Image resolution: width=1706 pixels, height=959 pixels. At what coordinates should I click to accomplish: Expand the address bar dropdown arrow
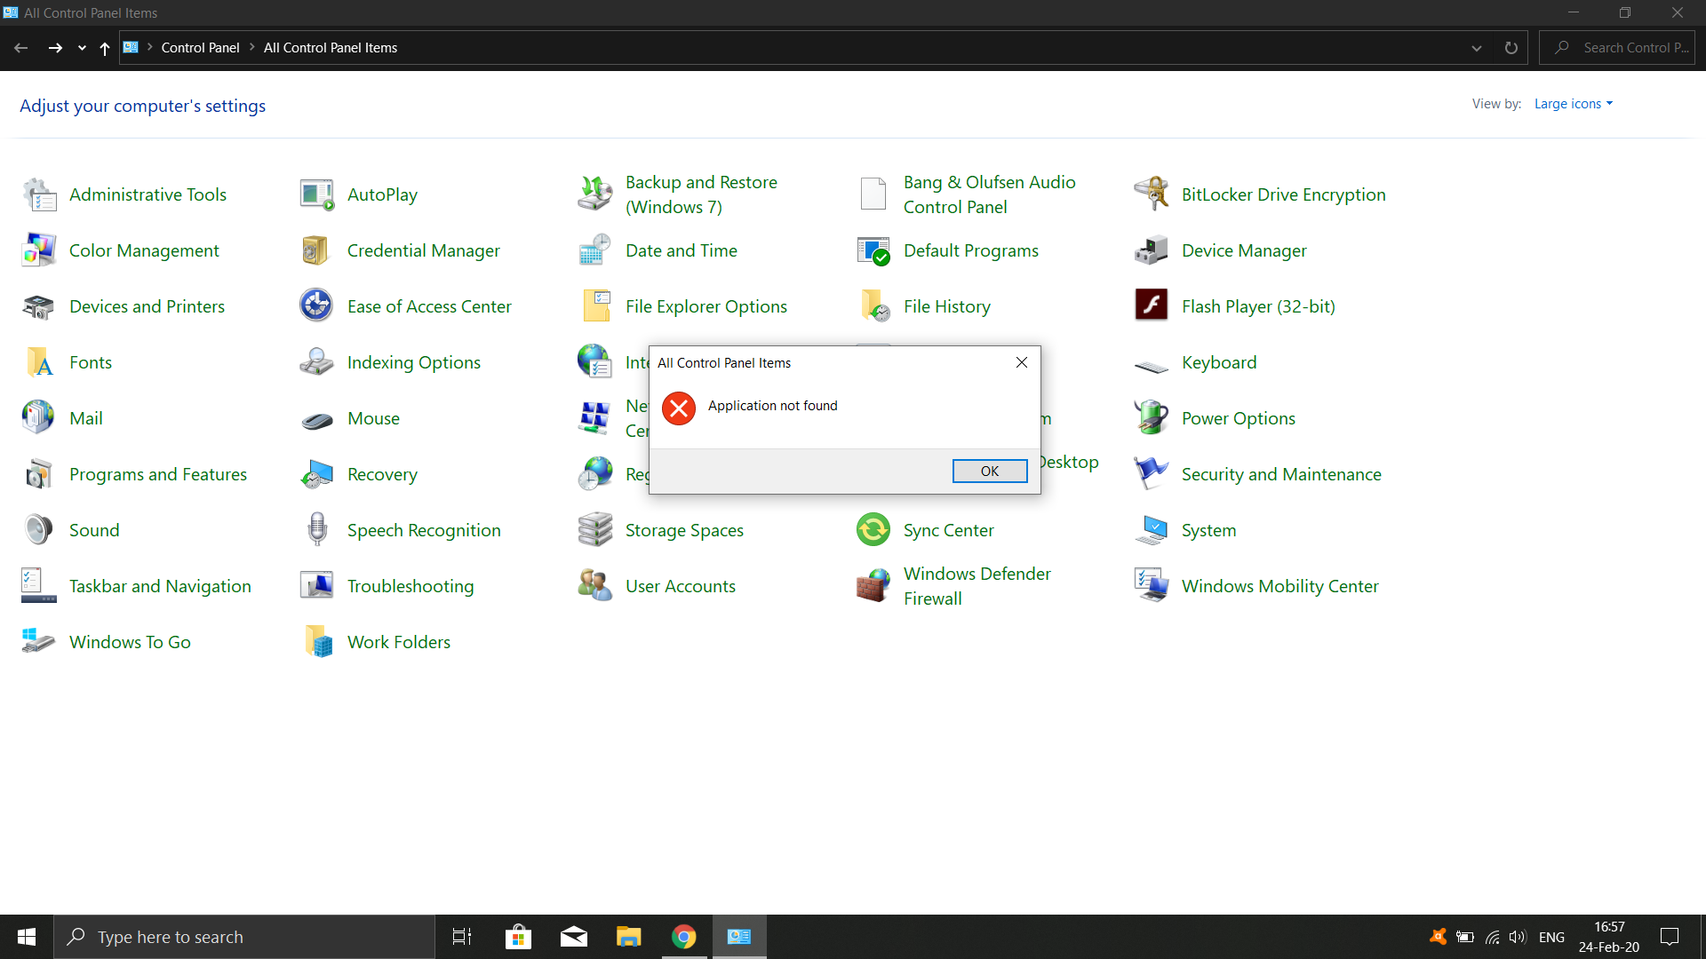tap(1476, 47)
